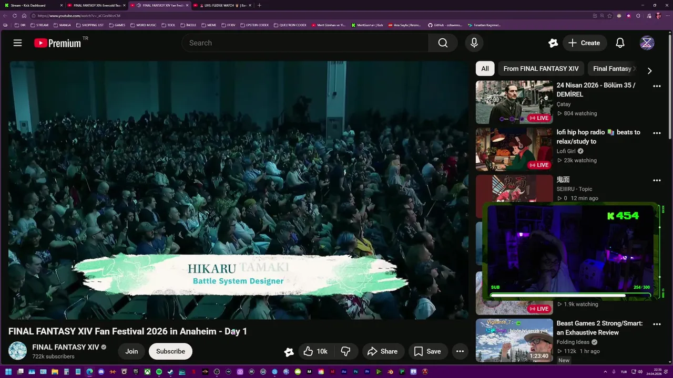The image size is (673, 378).
Task: Open SHOPPING LIST bookmarks folder
Action: click(90, 25)
